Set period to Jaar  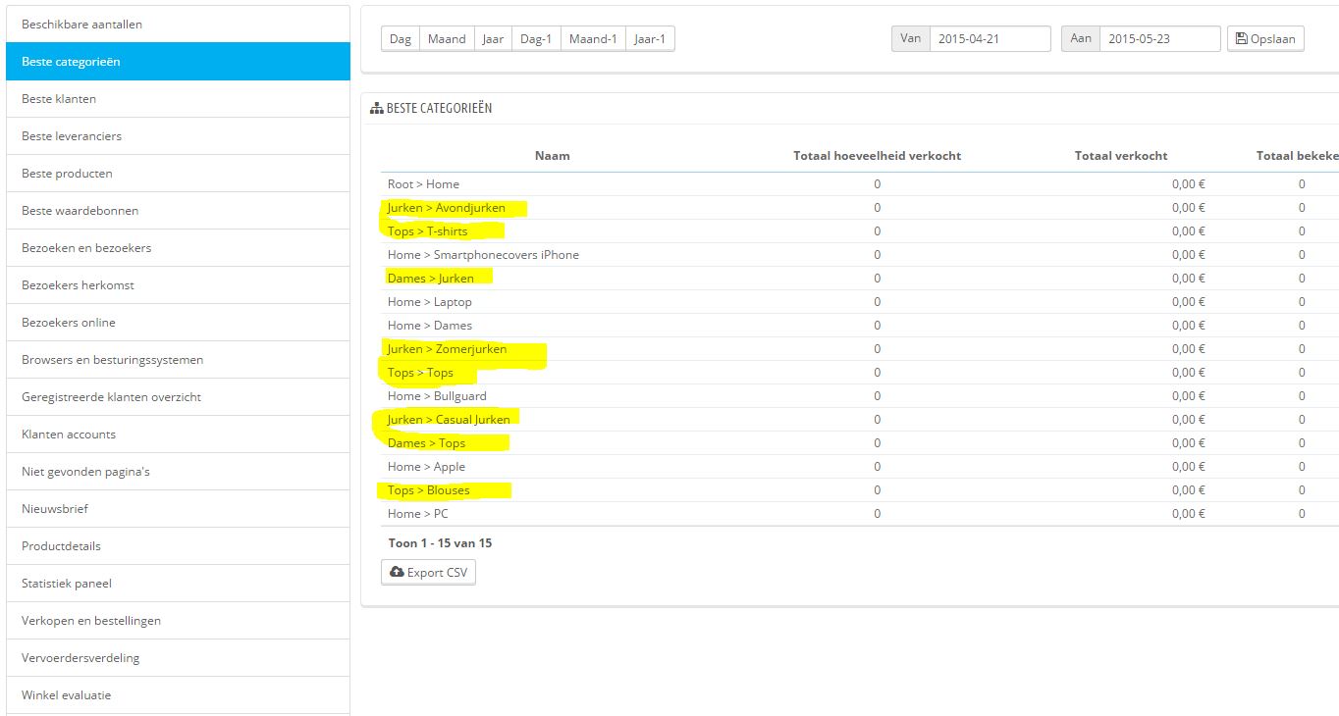click(493, 39)
